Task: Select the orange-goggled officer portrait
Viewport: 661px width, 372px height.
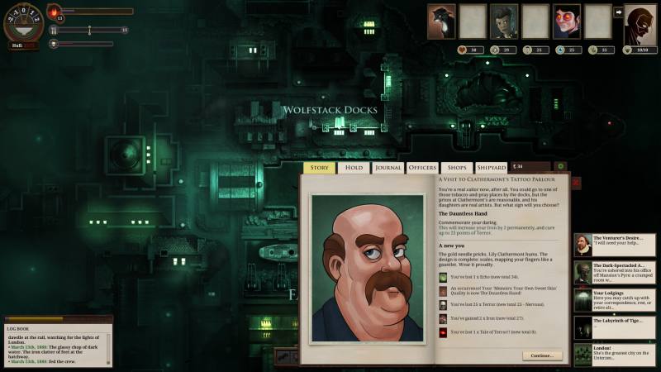Action: (x=566, y=22)
